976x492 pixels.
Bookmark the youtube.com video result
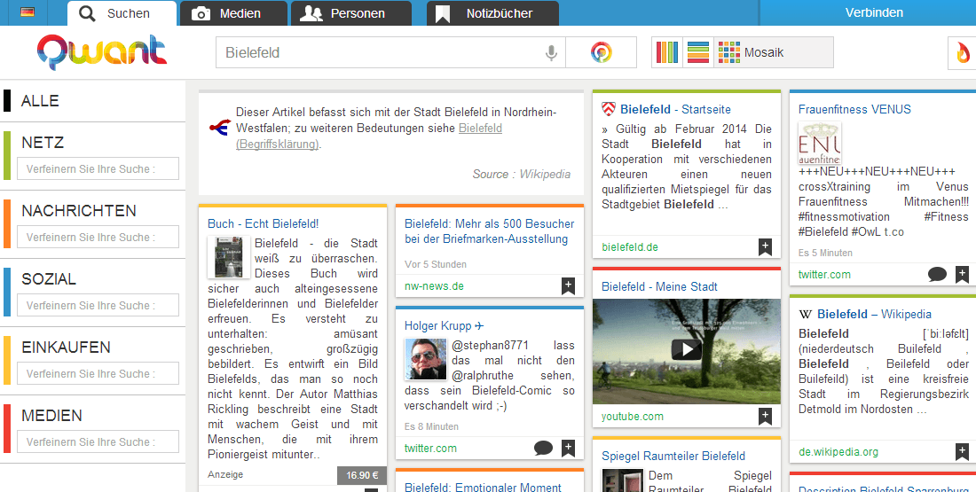click(765, 416)
